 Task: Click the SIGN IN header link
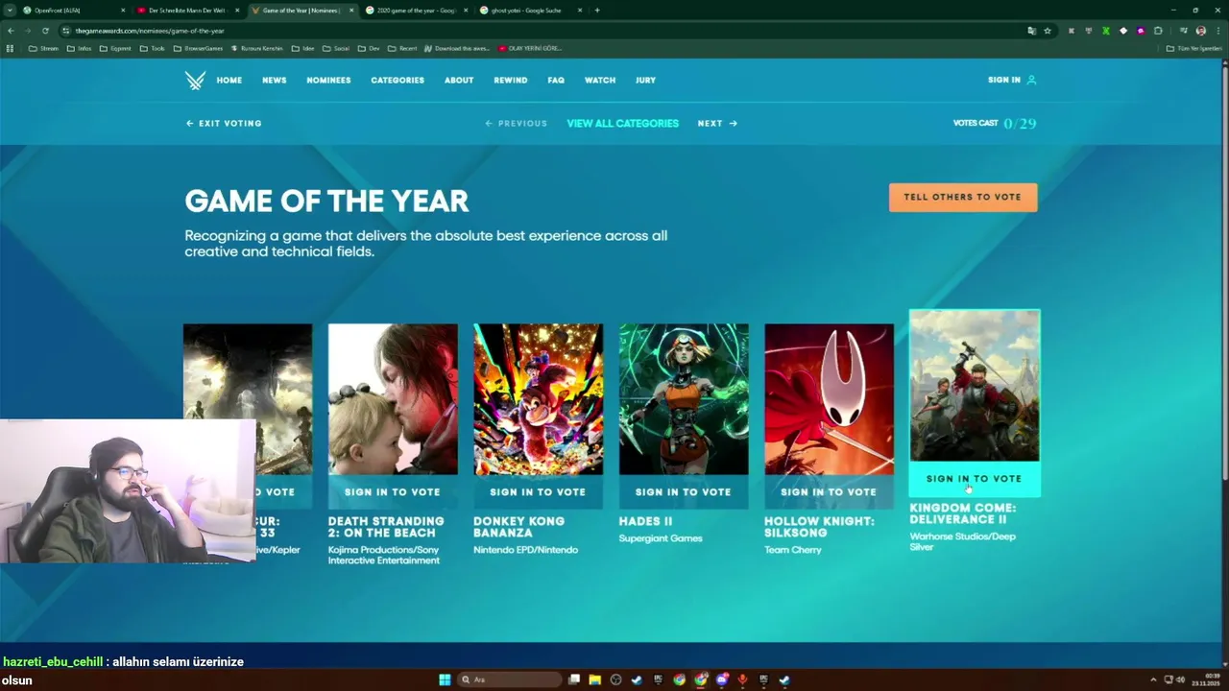tap(1004, 81)
